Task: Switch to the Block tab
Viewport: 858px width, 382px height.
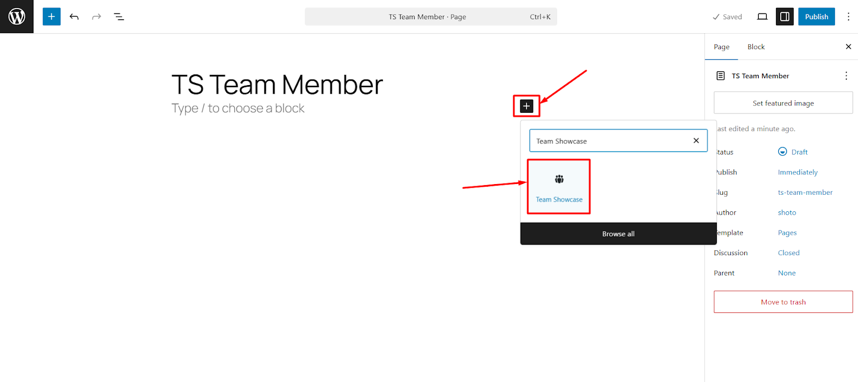Action: 756,47
